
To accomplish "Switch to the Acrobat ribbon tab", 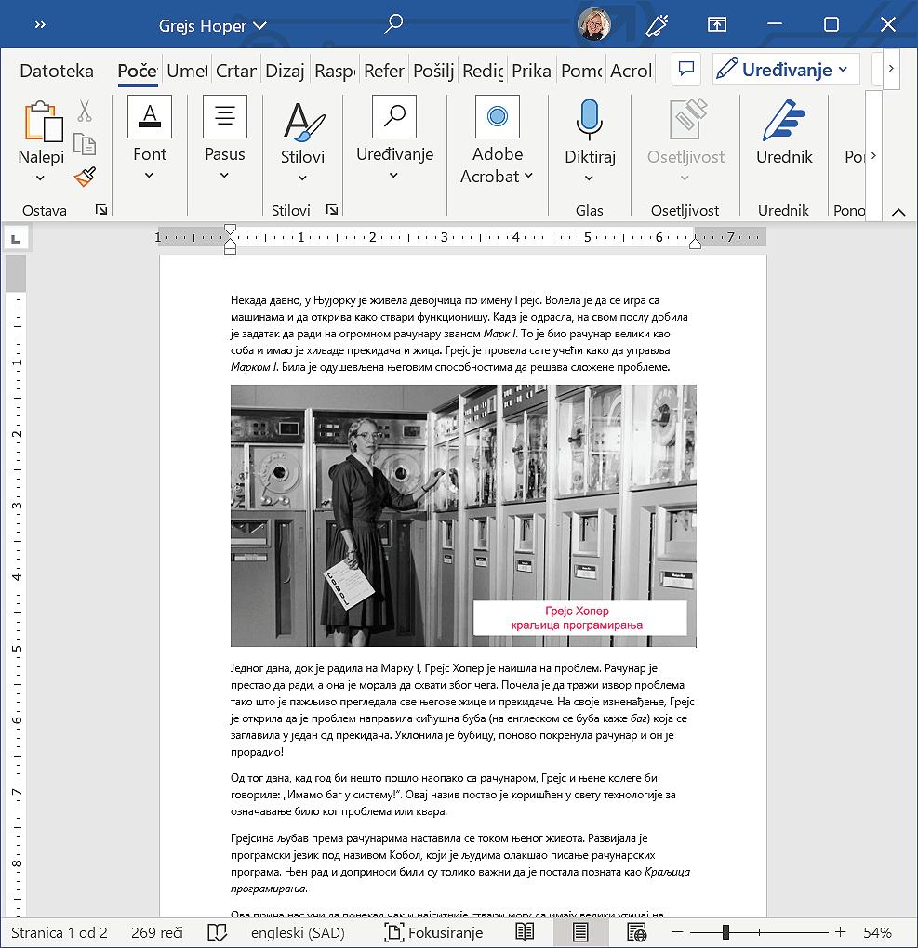I will pyautogui.click(x=631, y=71).
